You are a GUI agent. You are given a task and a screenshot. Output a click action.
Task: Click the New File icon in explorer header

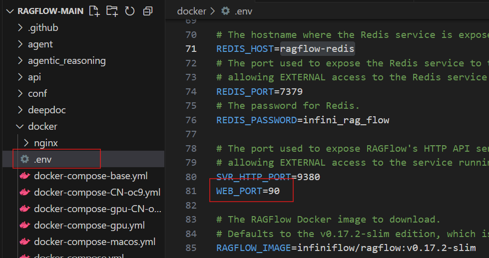[94, 11]
